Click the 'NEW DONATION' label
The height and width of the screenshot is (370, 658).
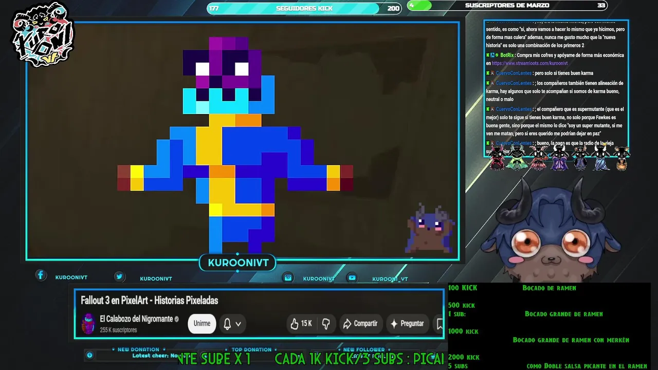138,349
